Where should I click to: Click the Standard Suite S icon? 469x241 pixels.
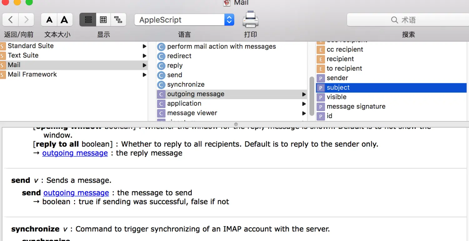3,47
